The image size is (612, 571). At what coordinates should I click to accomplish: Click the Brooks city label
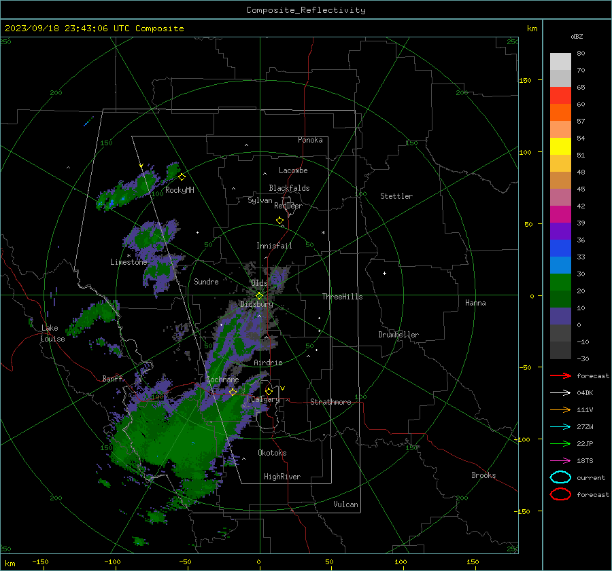483,475
